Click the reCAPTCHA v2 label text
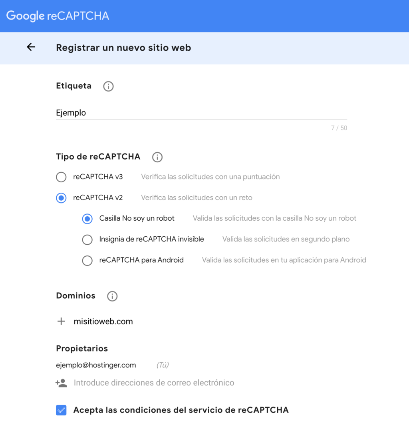Image resolution: width=409 pixels, height=425 pixels. pos(98,198)
